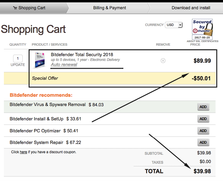Viewport: 223px width, 181px height.
Task: Click the 'here' discount coupon link
Action: click(x=23, y=152)
